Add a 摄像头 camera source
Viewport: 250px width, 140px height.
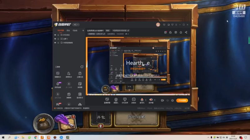[116, 100]
